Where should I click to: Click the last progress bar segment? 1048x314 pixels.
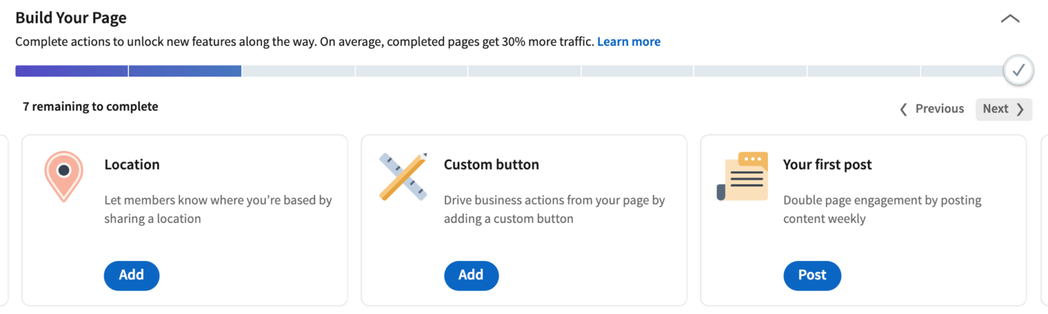[x=964, y=71]
